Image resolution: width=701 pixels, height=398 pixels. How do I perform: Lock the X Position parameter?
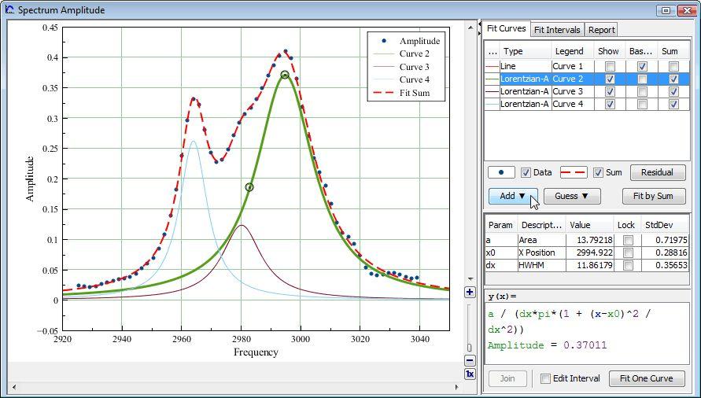[628, 252]
